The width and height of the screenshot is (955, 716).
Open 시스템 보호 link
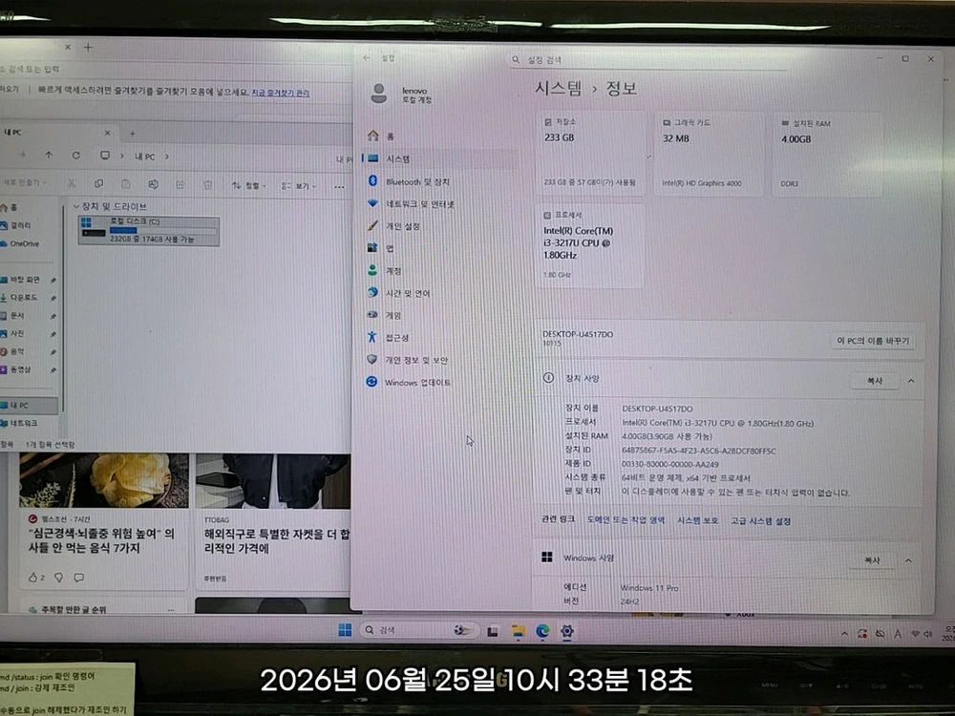tap(697, 520)
